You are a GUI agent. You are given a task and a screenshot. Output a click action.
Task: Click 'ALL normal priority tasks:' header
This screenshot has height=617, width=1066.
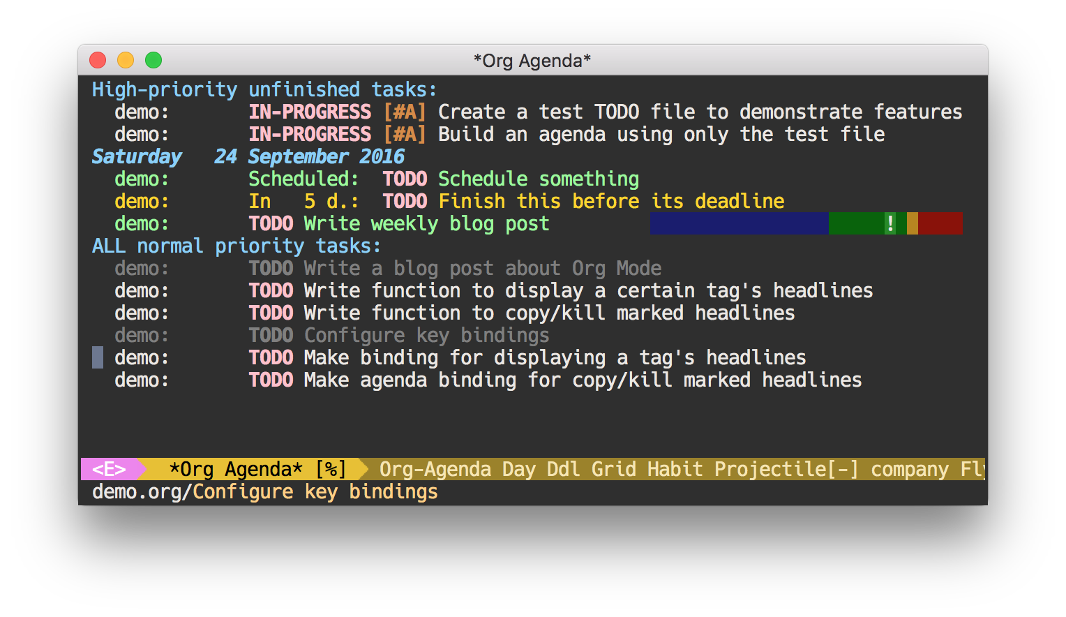pyautogui.click(x=237, y=246)
